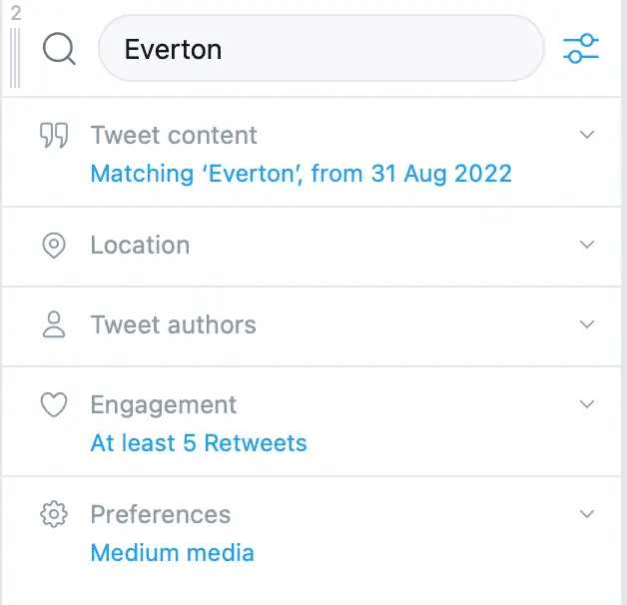Expand the Engagement section chevron
The width and height of the screenshot is (627, 605).
tap(587, 404)
